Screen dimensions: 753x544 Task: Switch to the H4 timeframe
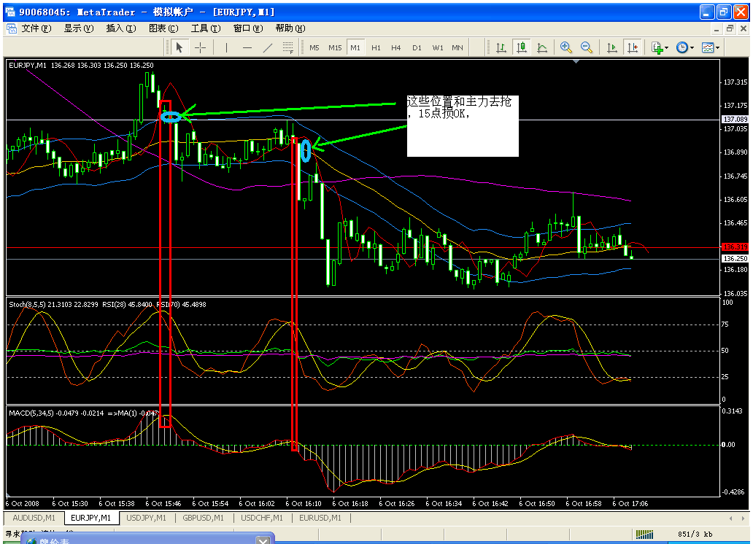point(395,47)
